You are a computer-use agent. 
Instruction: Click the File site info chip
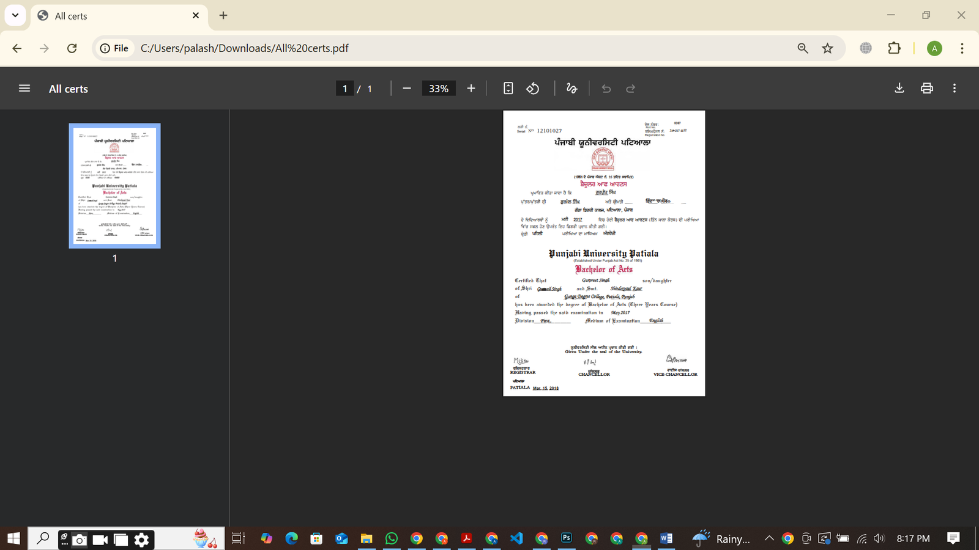coord(114,48)
